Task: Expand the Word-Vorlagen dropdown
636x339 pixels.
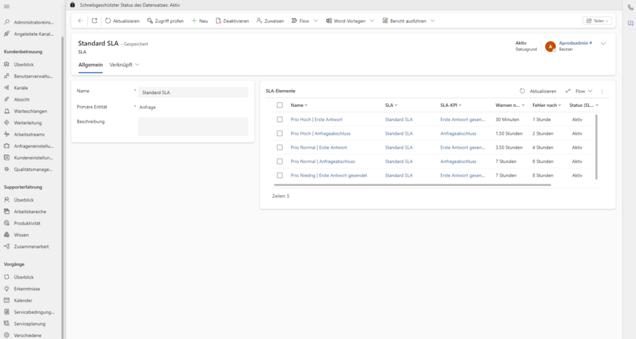Action: click(x=371, y=21)
